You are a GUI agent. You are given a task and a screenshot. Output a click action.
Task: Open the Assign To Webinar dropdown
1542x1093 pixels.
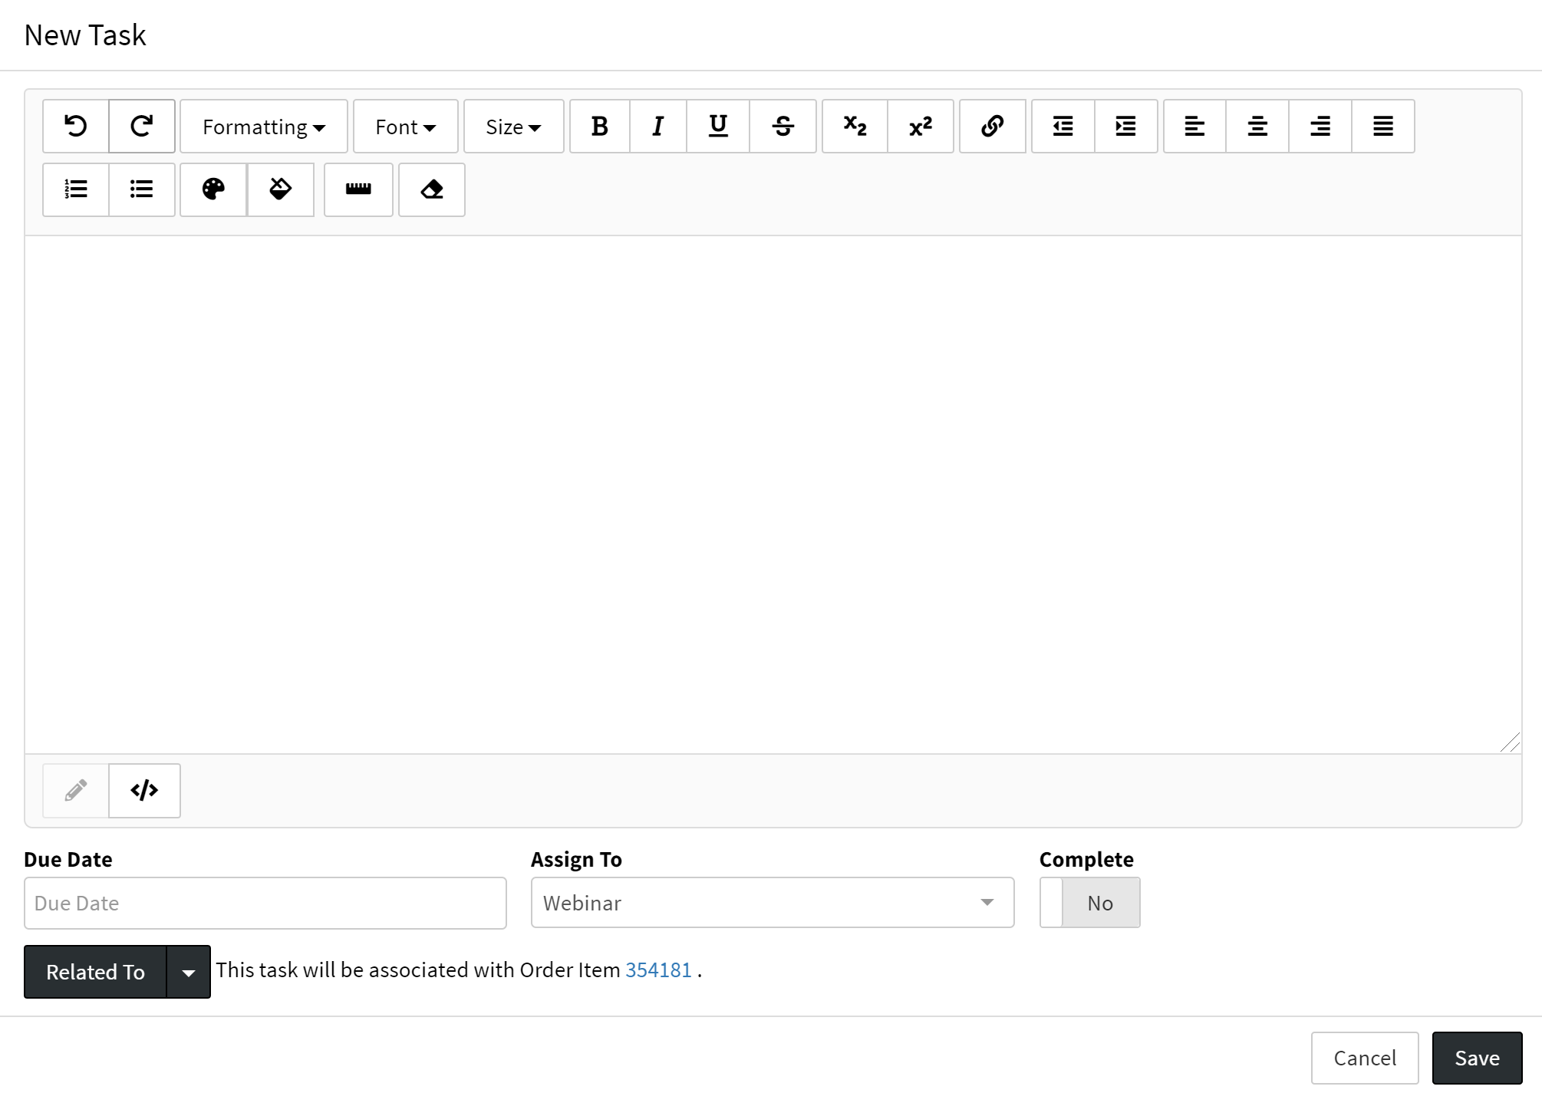point(772,903)
